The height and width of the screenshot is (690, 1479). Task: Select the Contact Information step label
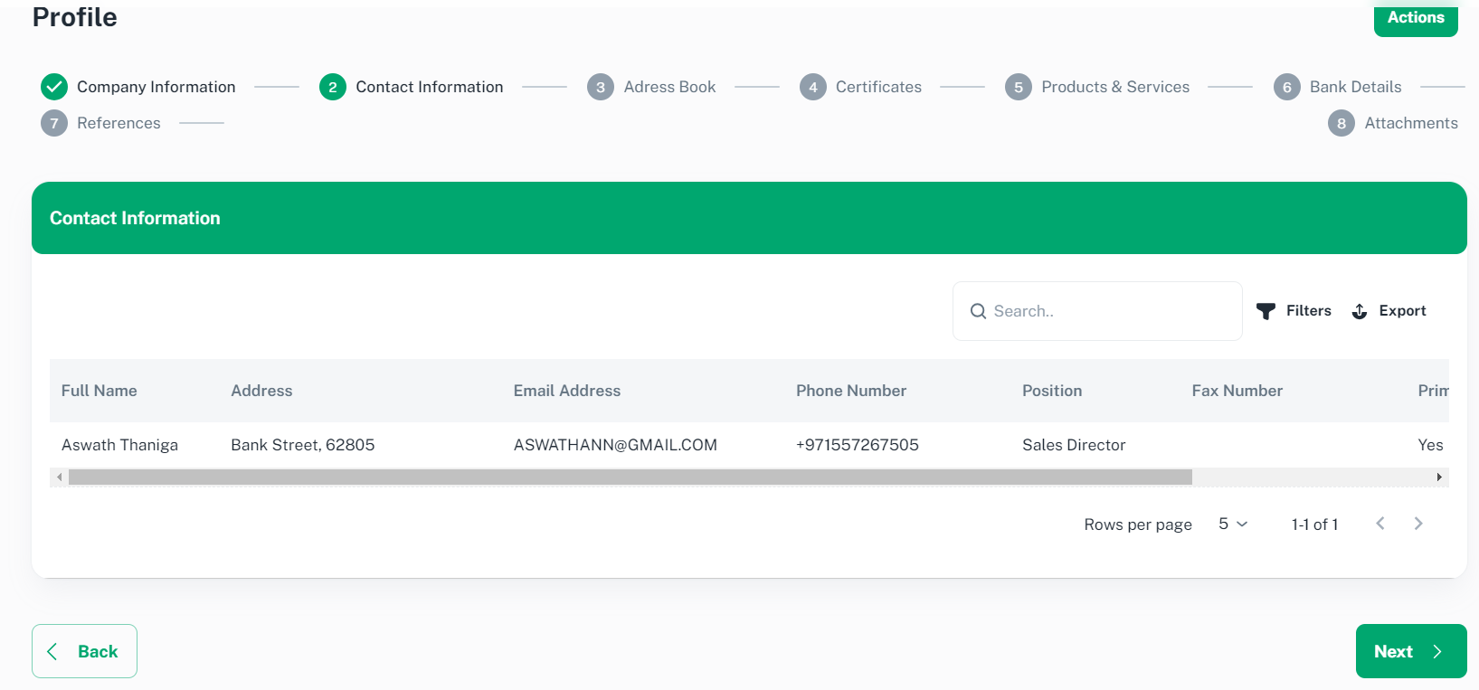(429, 87)
